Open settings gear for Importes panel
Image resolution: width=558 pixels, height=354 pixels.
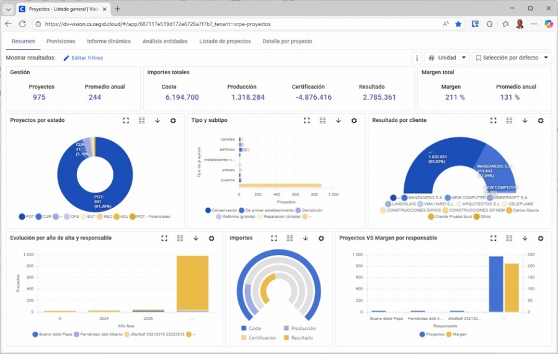tap(321, 238)
